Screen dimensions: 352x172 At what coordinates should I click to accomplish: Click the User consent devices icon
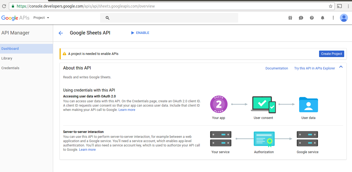[x=264, y=104]
